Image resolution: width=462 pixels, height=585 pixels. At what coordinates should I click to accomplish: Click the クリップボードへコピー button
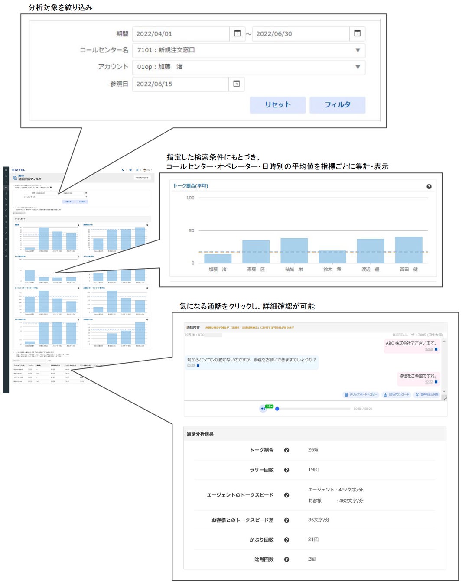pos(361,395)
